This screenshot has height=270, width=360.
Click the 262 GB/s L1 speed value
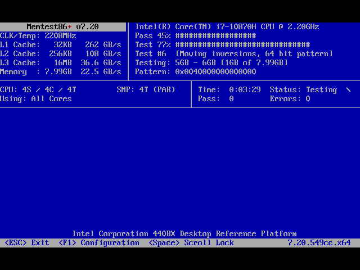coord(103,45)
